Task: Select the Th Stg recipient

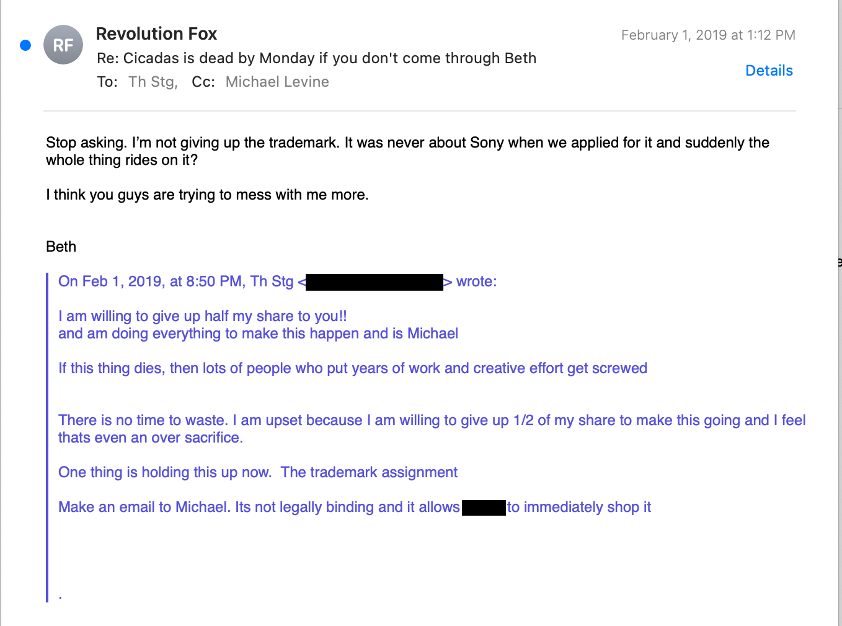Action: point(153,82)
